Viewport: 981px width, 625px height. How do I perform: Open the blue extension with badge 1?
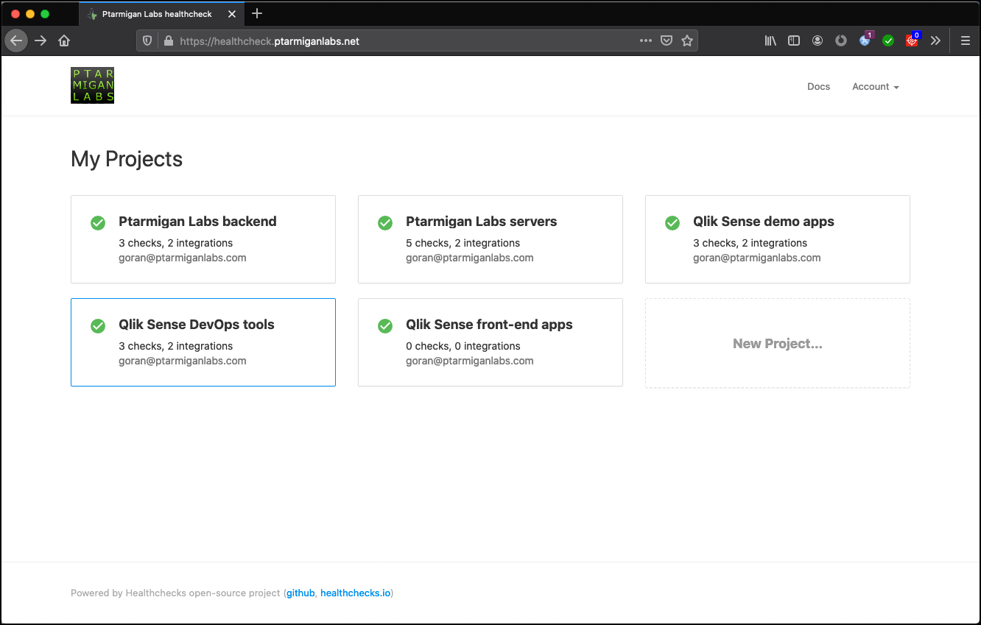pos(865,40)
